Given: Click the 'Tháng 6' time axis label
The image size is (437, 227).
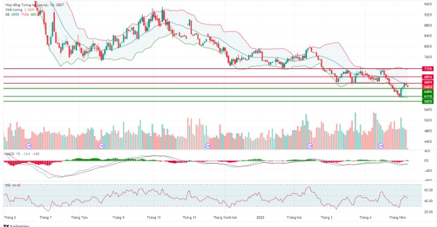Looking at the screenshot, I should point(10,217).
